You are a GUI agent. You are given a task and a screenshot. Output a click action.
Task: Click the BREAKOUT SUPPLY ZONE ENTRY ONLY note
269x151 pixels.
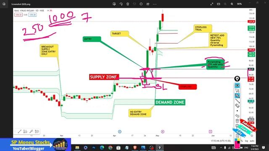point(49,50)
